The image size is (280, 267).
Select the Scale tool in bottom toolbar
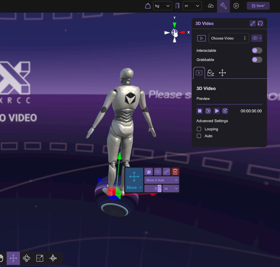40,258
